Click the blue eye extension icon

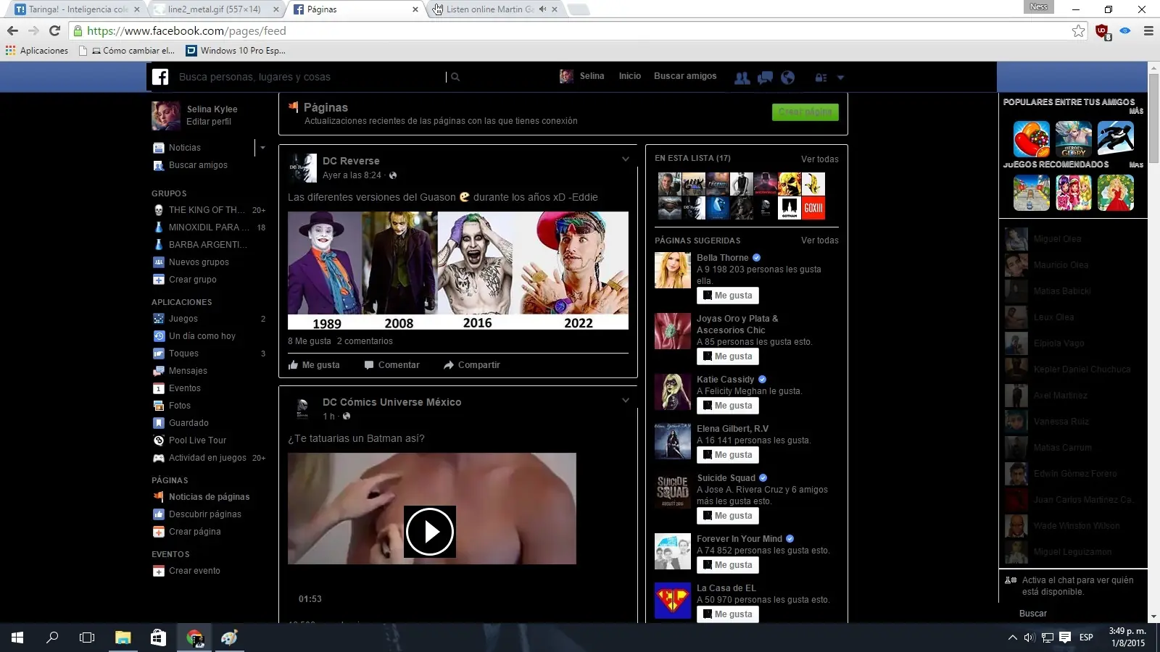point(1125,31)
